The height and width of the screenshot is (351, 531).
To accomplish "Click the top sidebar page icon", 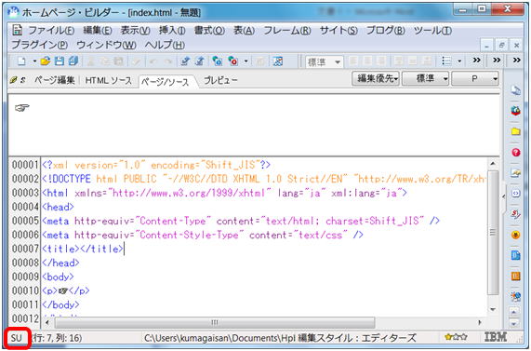I will [515, 90].
